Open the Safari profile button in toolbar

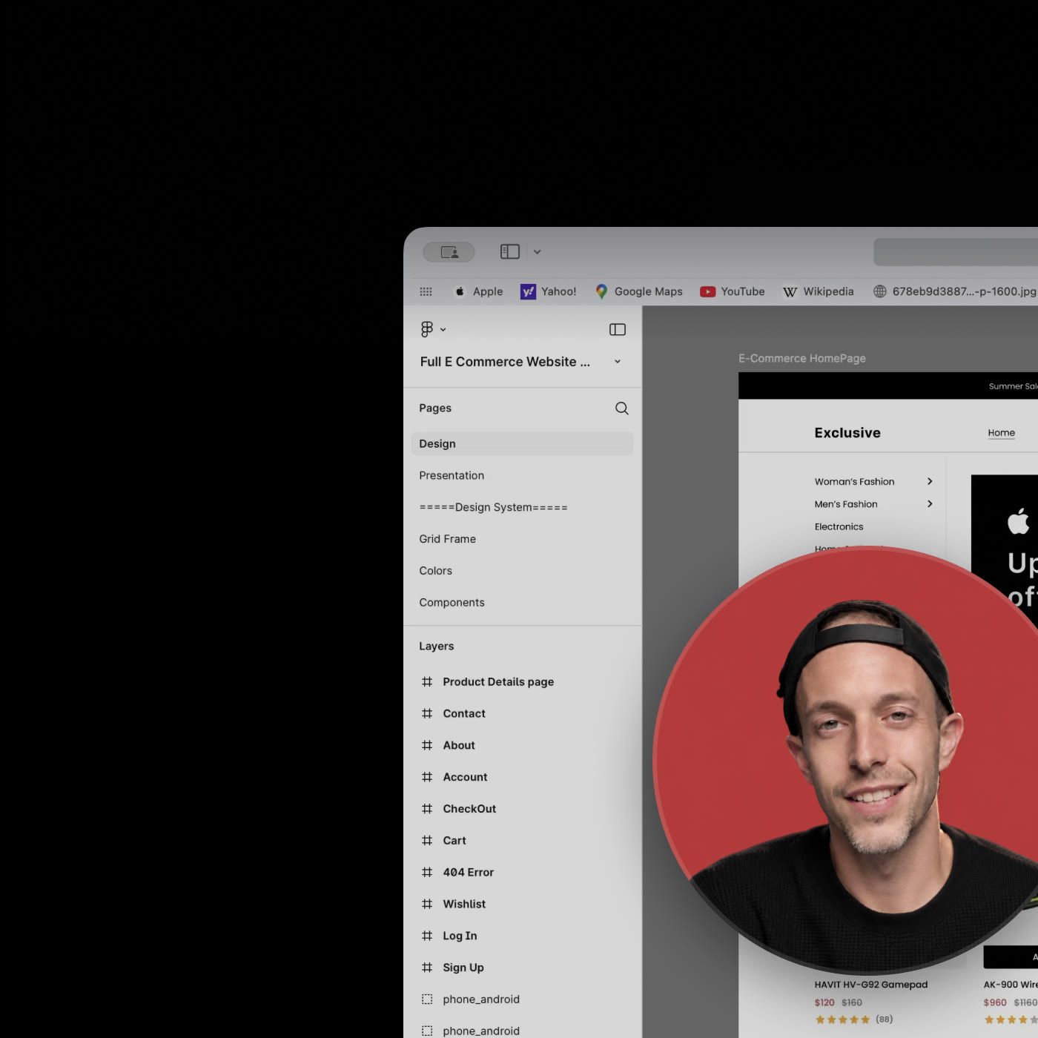[449, 252]
